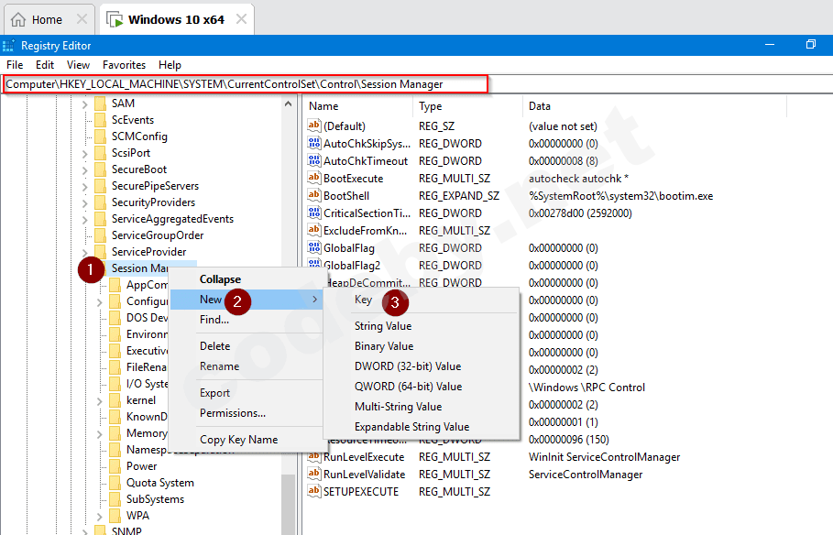
Task: Select Copy Key Name entry
Action: pos(238,440)
